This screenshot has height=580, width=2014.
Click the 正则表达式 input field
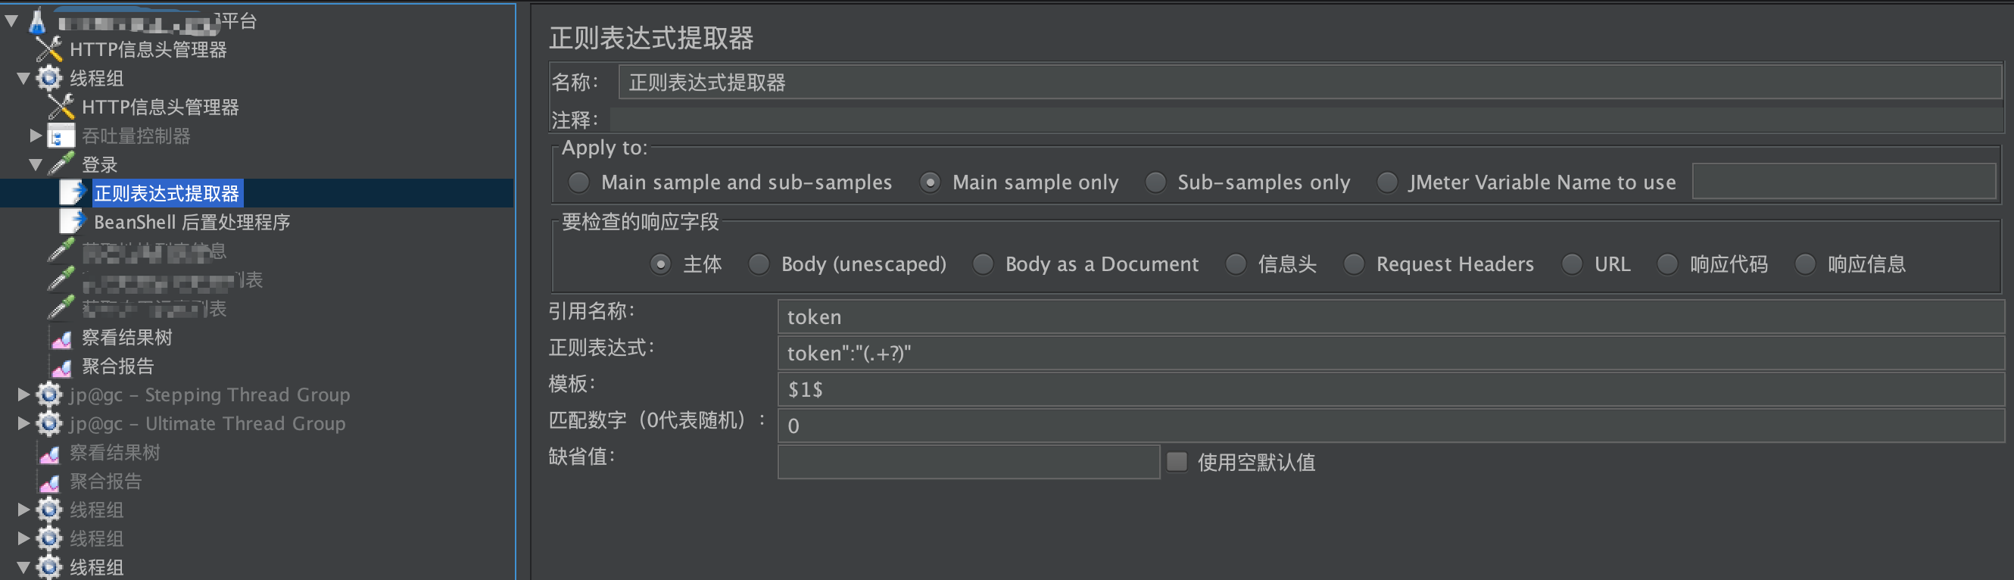click(x=1390, y=354)
